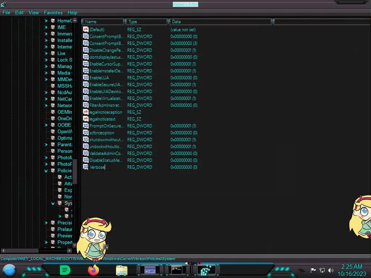Collapse the System tree node
Image resolution: width=371 pixels, height=278 pixels.
(53, 203)
